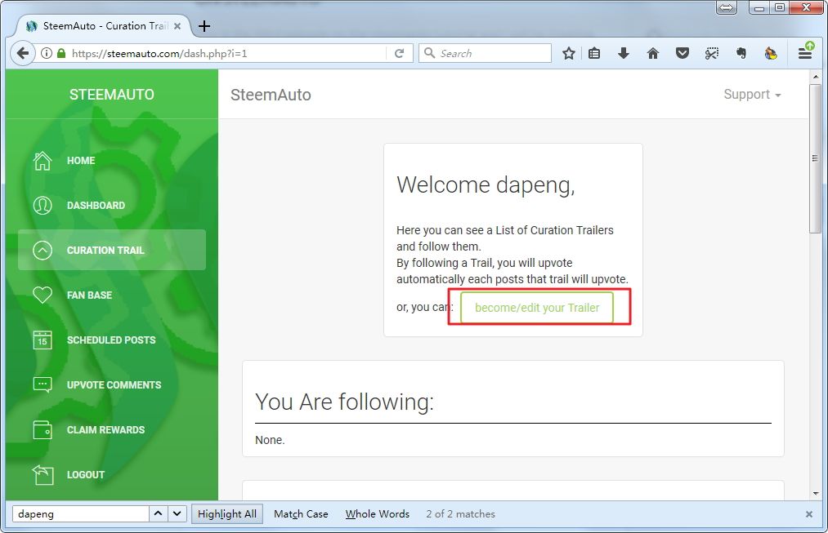
Task: Click the Home house icon in sidebar
Action: click(x=43, y=161)
